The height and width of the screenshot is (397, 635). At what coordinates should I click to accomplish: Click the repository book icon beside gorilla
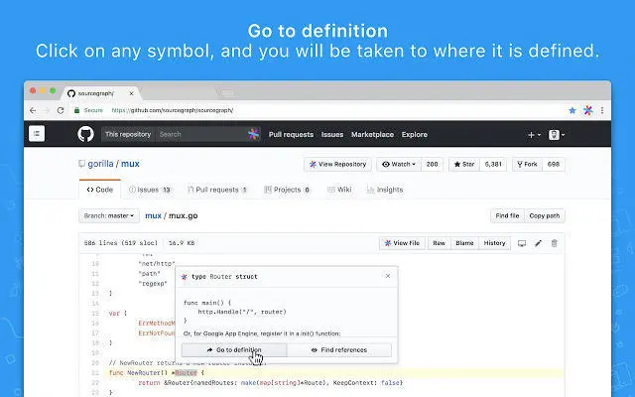(x=81, y=164)
